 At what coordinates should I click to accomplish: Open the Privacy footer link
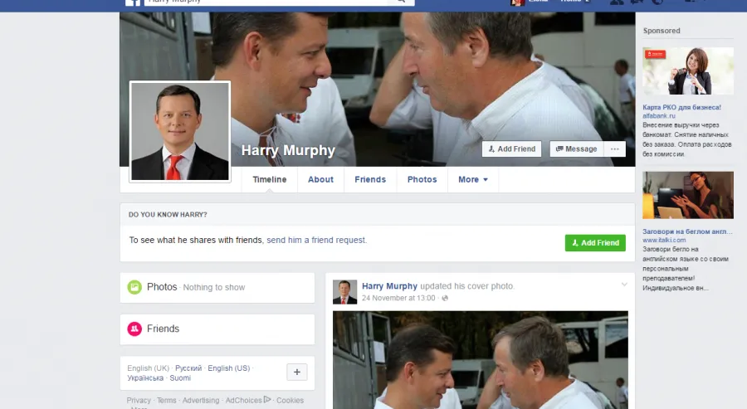tap(139, 401)
